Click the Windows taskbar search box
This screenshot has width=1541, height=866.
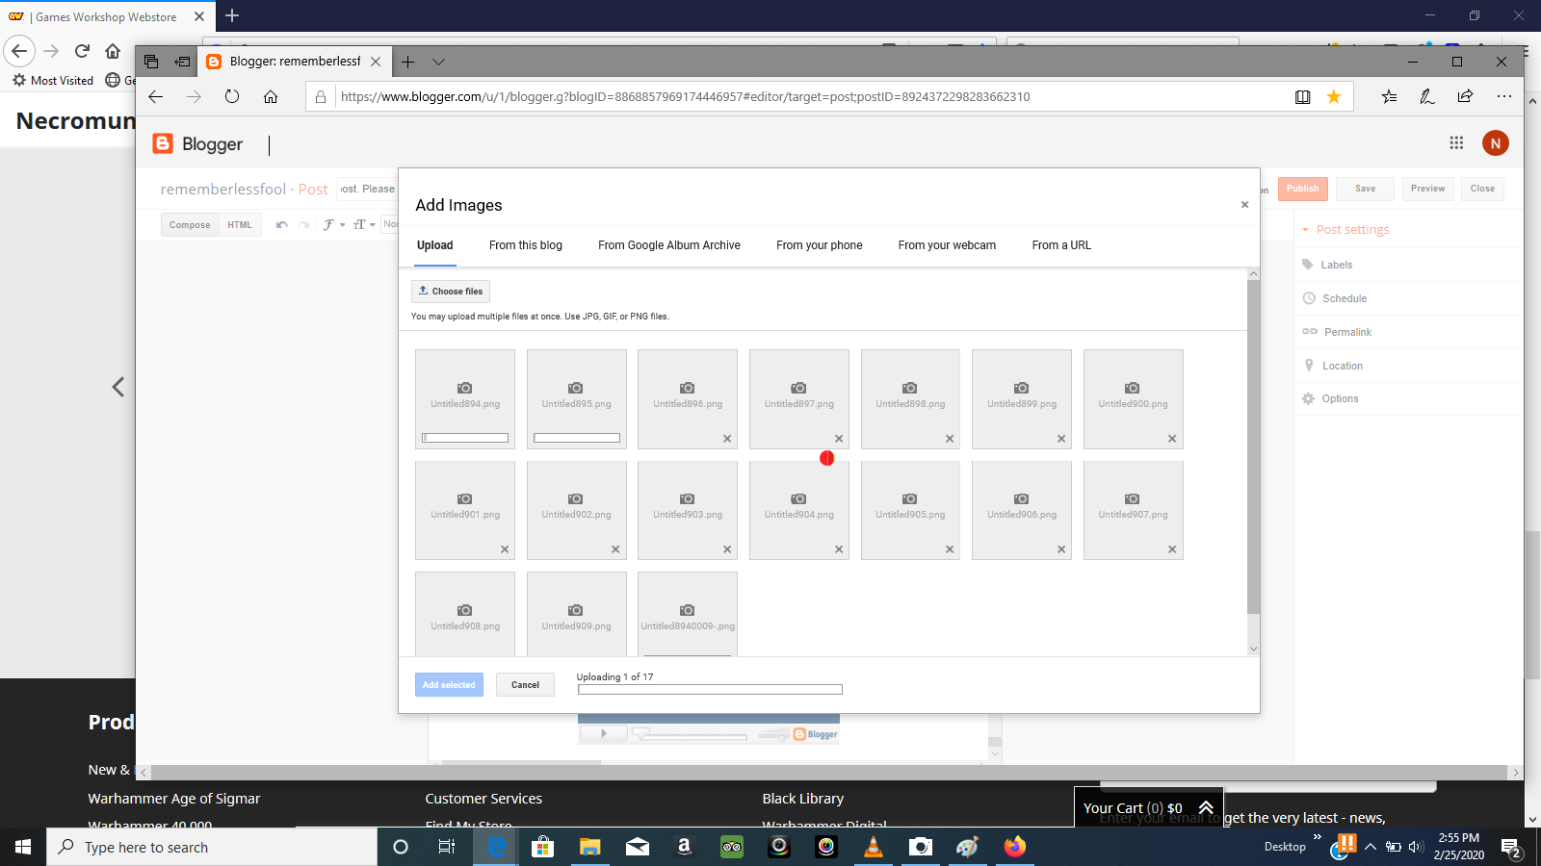pos(212,847)
